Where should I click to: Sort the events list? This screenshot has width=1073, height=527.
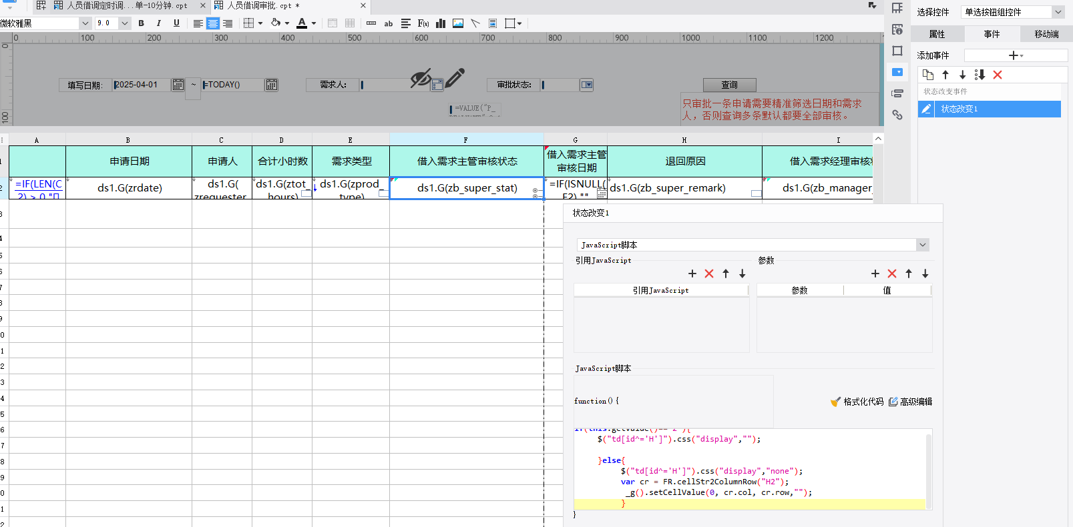(980, 75)
